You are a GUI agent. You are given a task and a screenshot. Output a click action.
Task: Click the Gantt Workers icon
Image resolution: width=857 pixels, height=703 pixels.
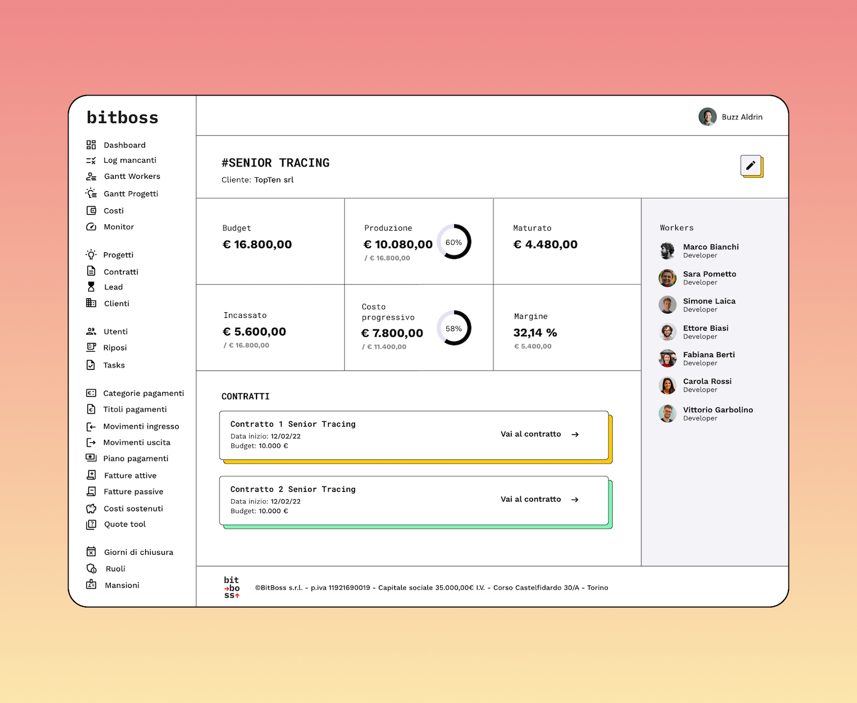[91, 176]
